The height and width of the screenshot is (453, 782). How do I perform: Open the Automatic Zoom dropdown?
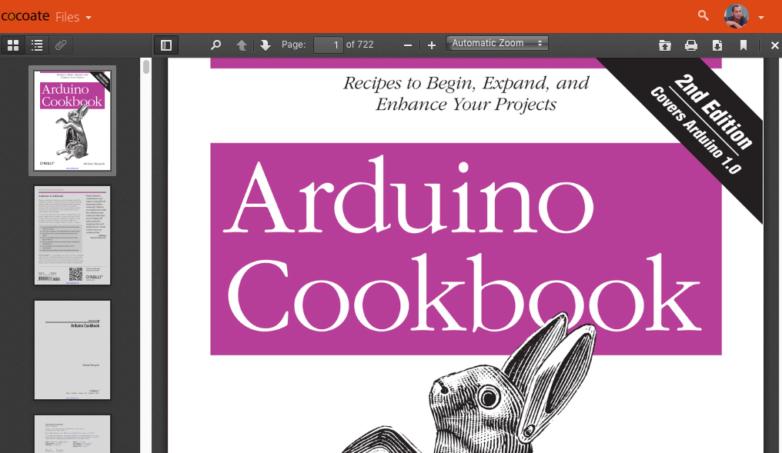[496, 43]
